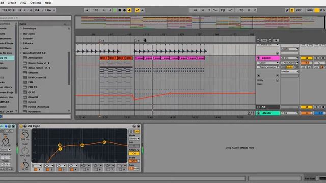326x183 pixels.
Task: Toggle the yellow automation arm button
Action: (138, 10)
